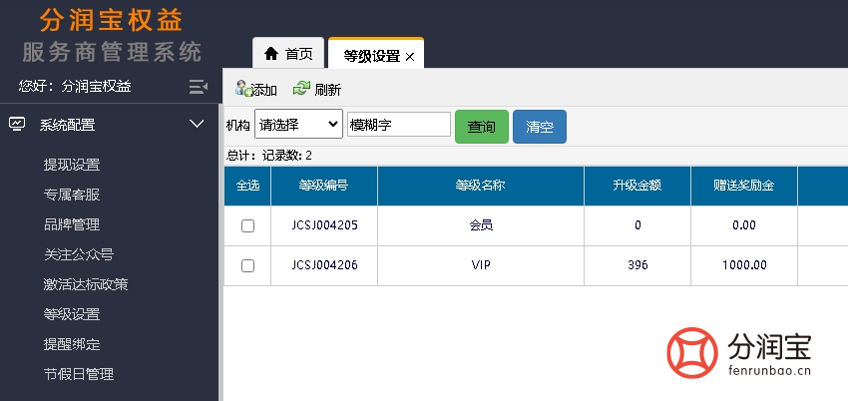Image resolution: width=848 pixels, height=401 pixels.
Task: Open 品牌管理 in the sidebar
Action: pos(72,224)
